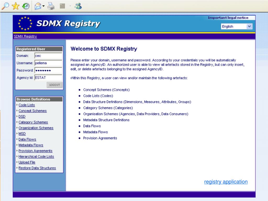
Task: Open Concept Schemes link
Action: pos(32,111)
